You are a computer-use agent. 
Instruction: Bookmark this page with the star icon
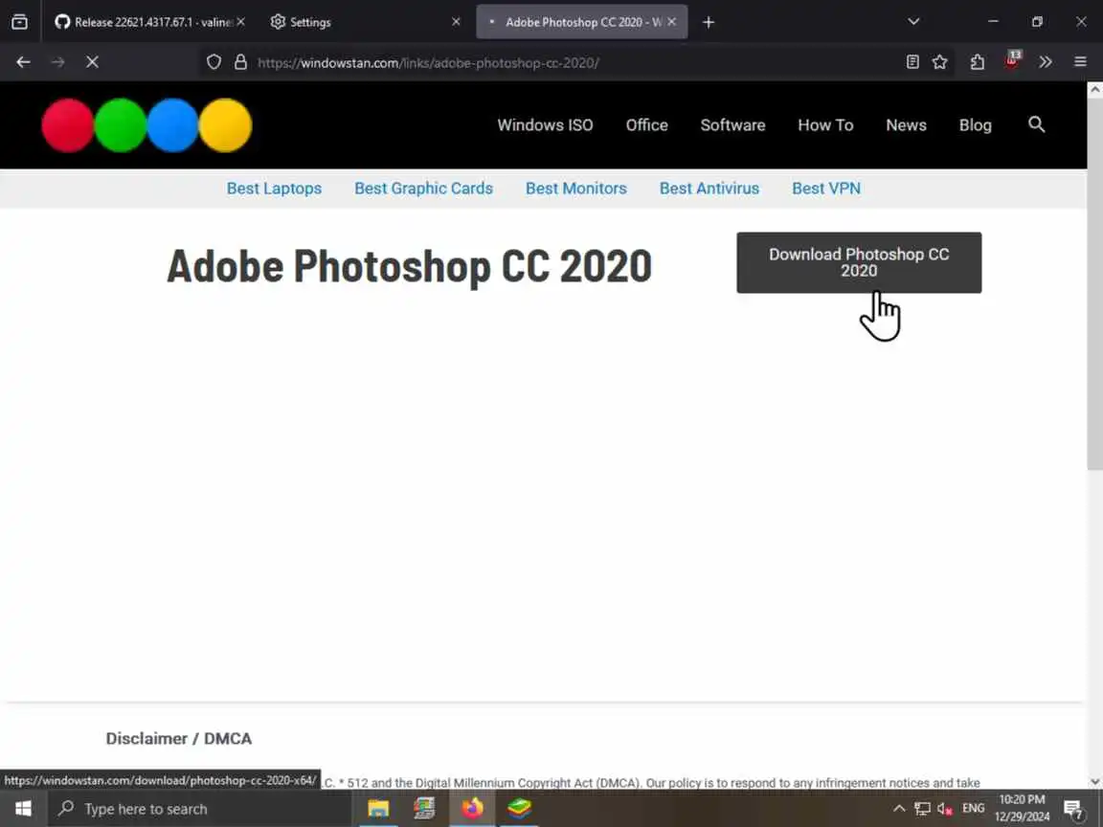pyautogui.click(x=940, y=62)
